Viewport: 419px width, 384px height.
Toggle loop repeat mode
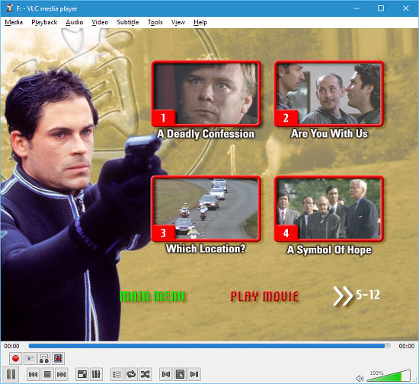131,374
